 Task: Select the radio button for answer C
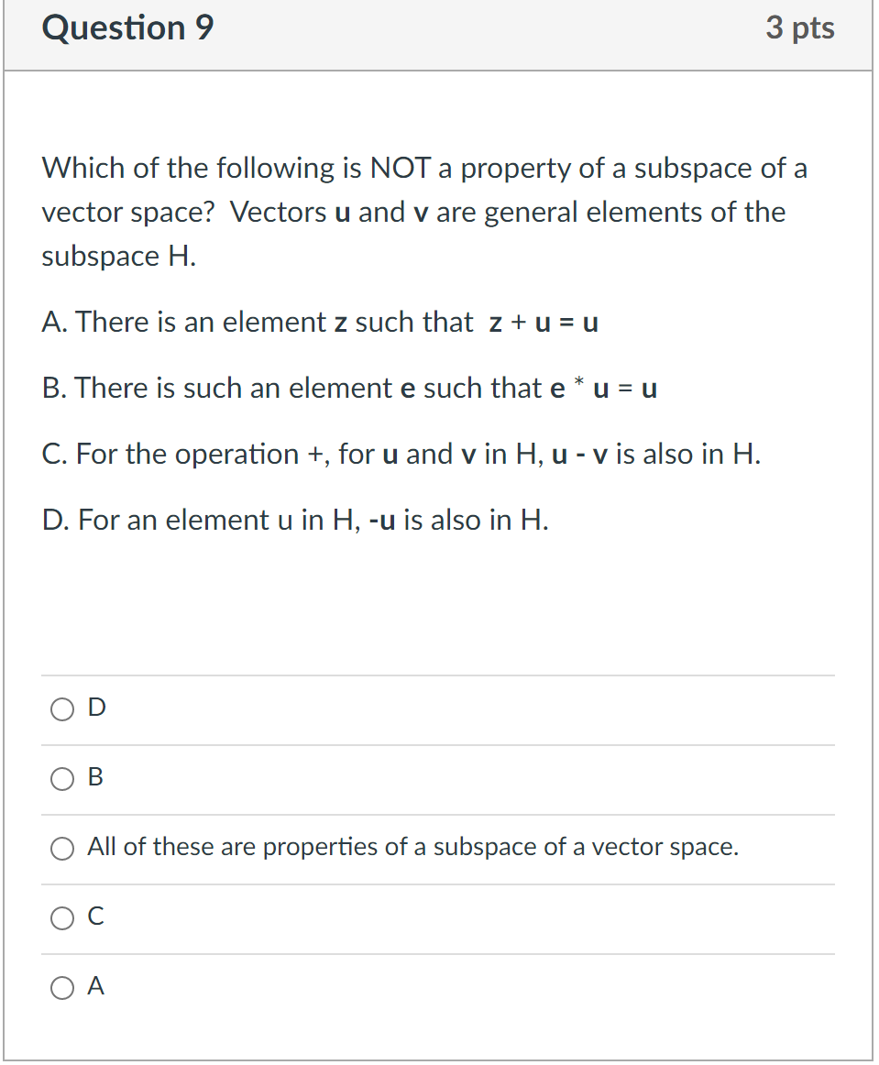(x=61, y=917)
